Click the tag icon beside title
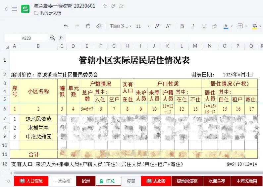This screenshot has height=187, width=263. click(x=113, y=6)
